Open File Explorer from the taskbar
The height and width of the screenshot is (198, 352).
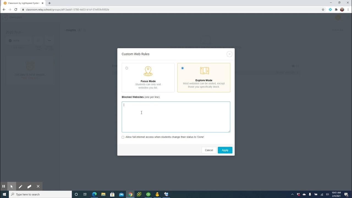103,194
